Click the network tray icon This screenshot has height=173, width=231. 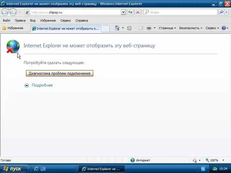(215, 169)
